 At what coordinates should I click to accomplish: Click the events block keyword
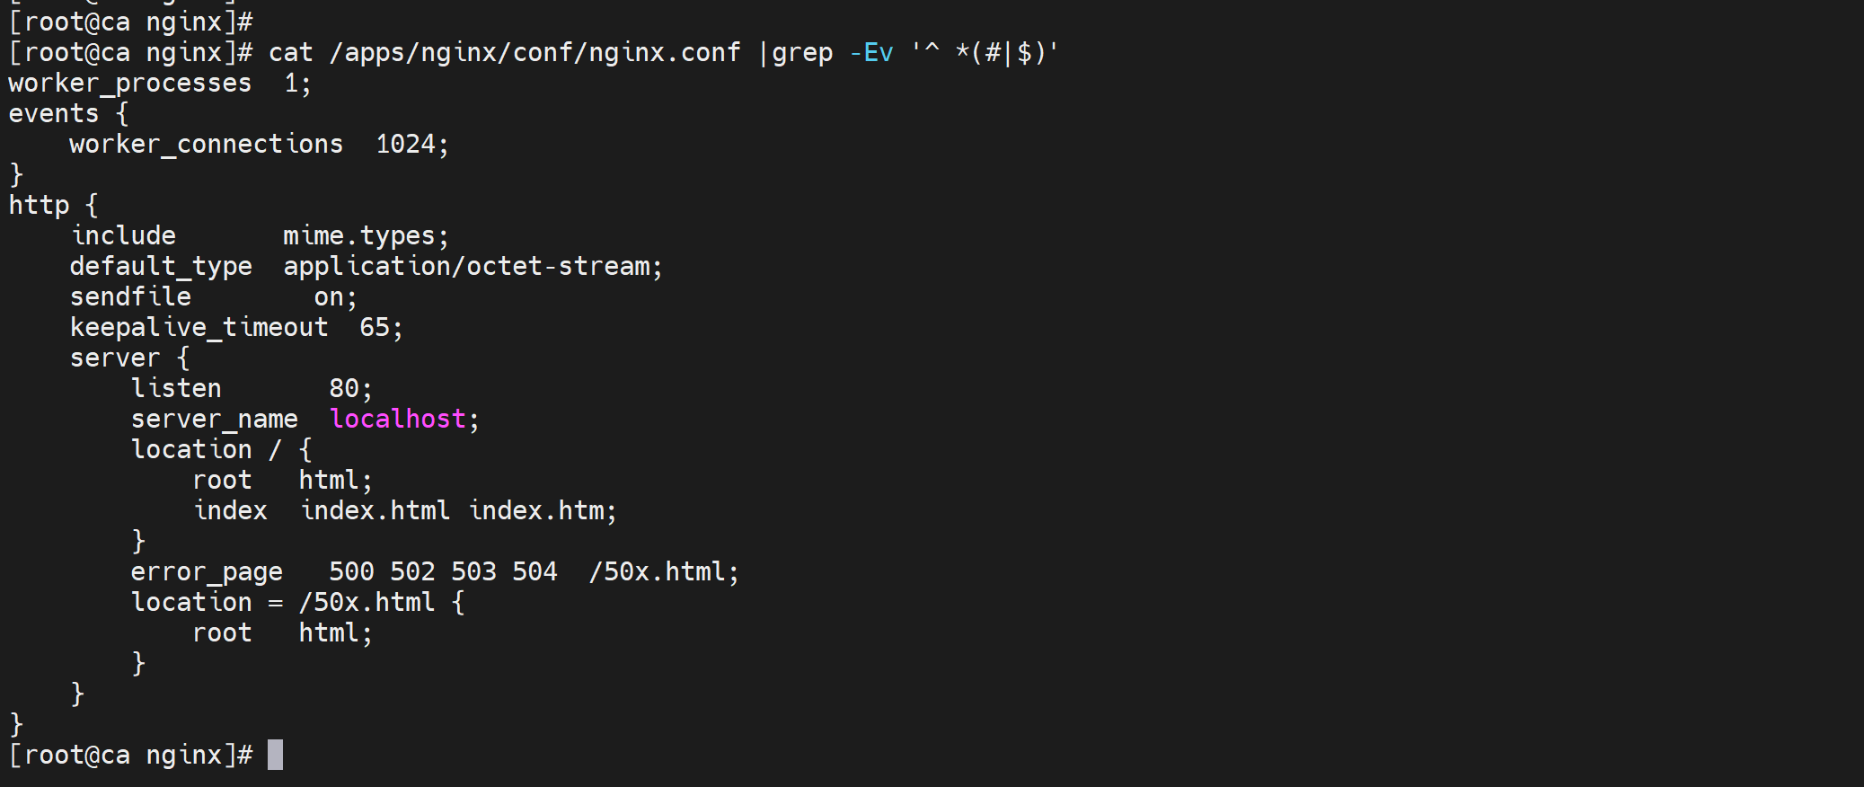coord(54,114)
